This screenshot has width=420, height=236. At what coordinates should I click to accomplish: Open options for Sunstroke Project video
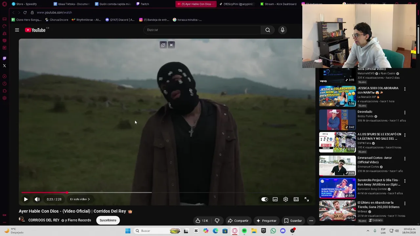click(x=405, y=181)
